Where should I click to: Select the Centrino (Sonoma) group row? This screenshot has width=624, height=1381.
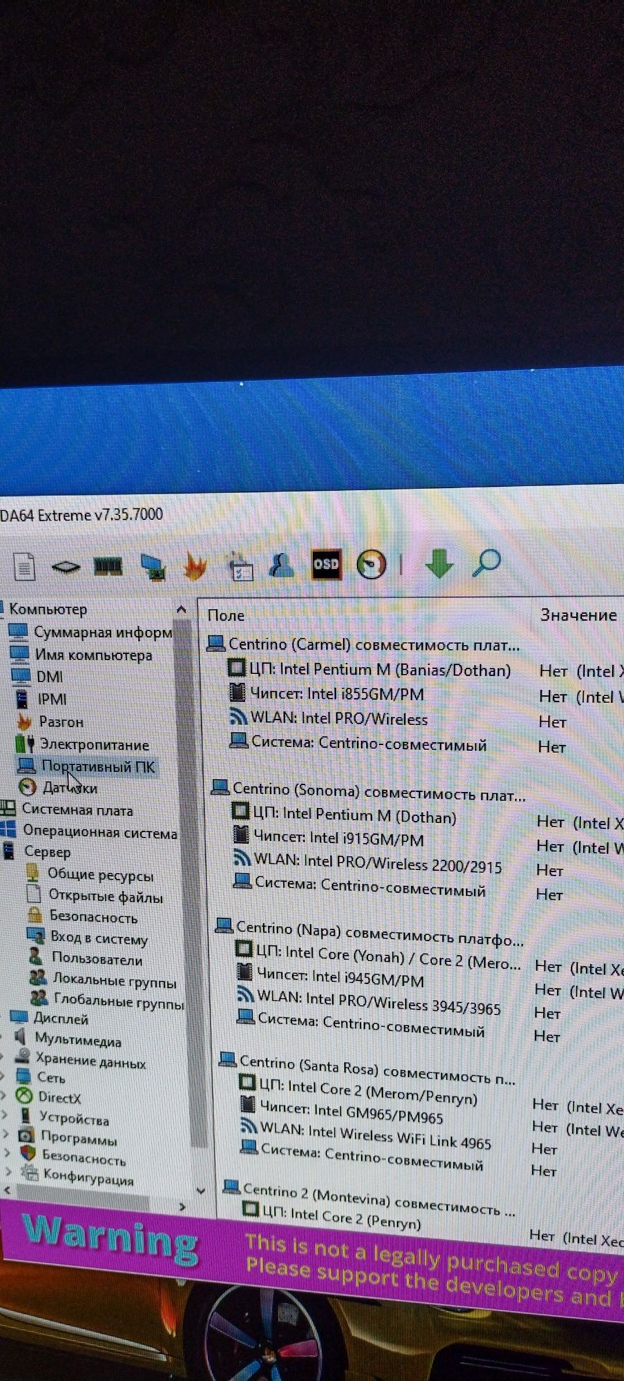click(369, 791)
